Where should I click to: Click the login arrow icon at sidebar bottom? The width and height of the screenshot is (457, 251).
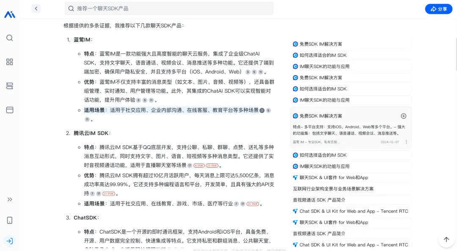click(x=10, y=241)
